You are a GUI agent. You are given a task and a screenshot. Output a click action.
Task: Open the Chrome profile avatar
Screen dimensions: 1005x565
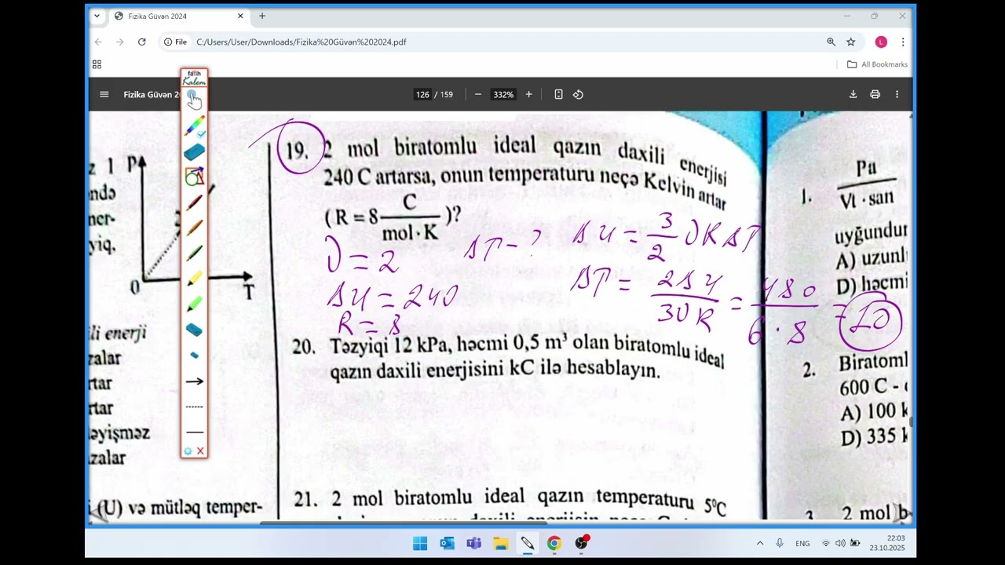(881, 42)
